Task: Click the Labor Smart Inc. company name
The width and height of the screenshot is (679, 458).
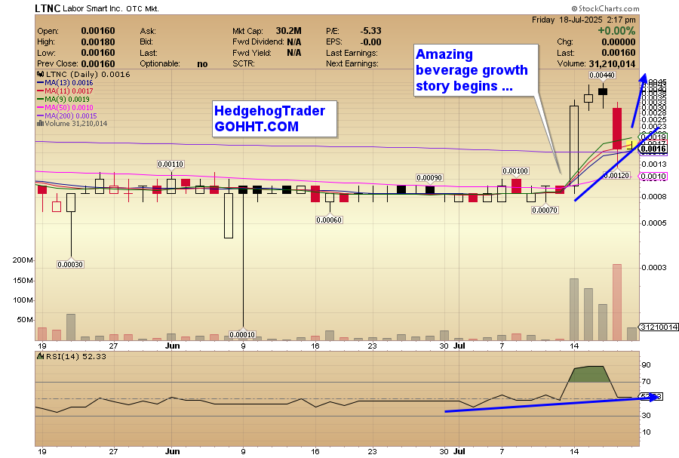Action: click(92, 8)
